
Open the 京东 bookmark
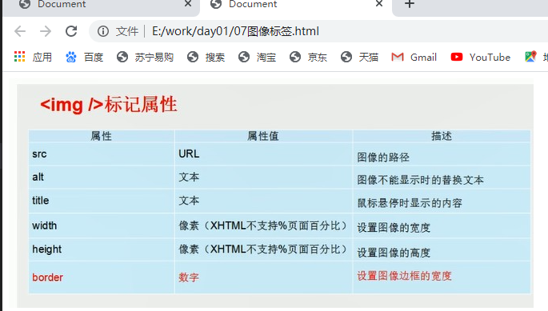308,57
